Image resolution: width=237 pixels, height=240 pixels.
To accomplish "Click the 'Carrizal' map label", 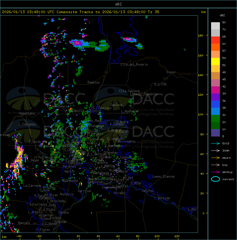I will click(x=84, y=191).
